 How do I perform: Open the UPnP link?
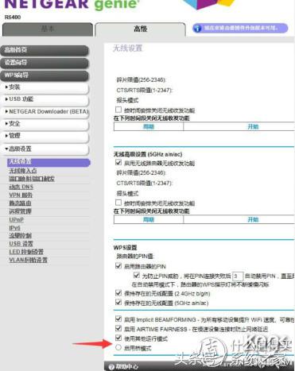tap(17, 219)
